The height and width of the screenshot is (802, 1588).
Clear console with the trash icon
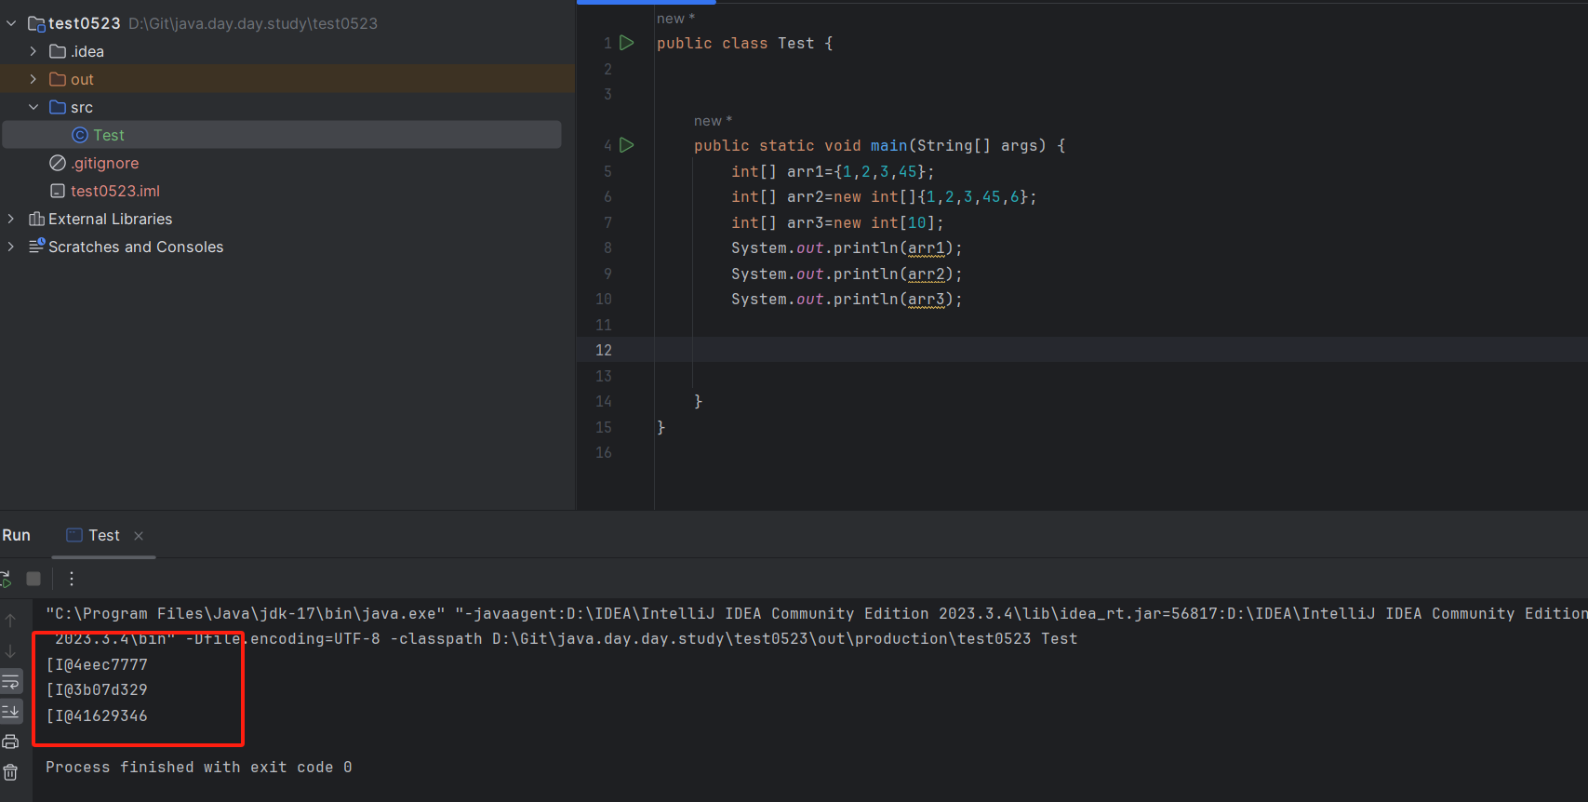pos(10,772)
